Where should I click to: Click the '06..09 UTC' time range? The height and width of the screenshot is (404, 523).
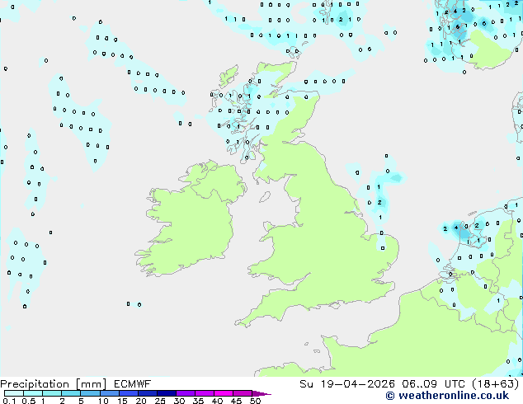(433, 384)
